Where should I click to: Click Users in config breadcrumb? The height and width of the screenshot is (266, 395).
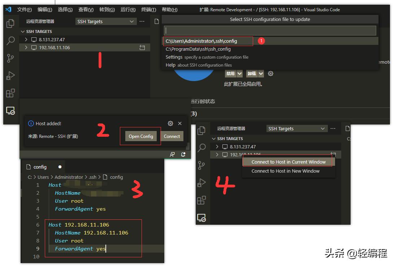pos(43,177)
